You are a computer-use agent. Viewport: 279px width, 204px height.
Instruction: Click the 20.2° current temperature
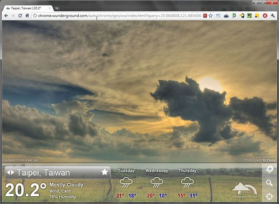[x=26, y=190]
